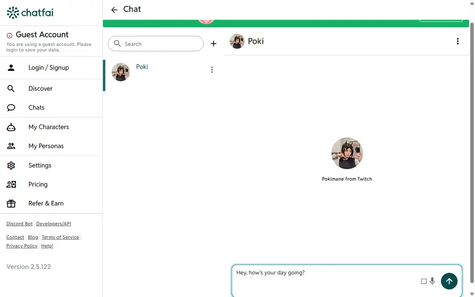
Task: Open the options menu for the Poki chat list entry
Action: point(212,70)
